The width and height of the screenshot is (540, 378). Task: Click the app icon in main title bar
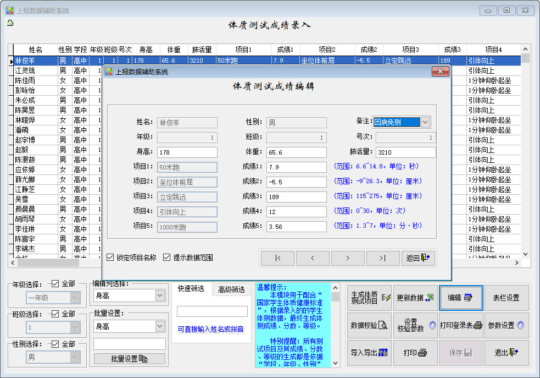(x=10, y=10)
